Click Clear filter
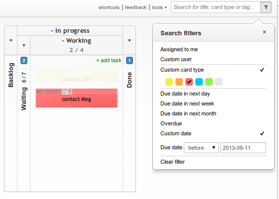Screen dimensions: 279x199 pos(172,162)
